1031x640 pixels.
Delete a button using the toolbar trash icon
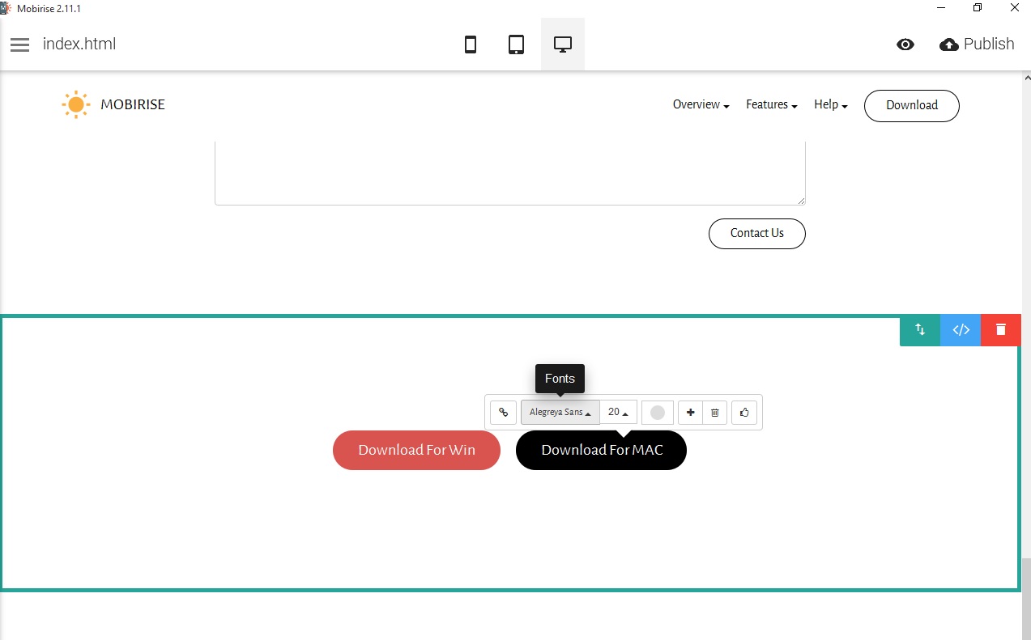pyautogui.click(x=715, y=412)
